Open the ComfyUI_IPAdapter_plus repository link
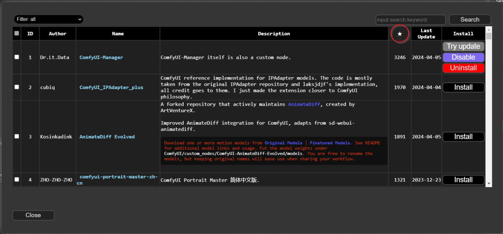503x234 pixels. pos(111,87)
